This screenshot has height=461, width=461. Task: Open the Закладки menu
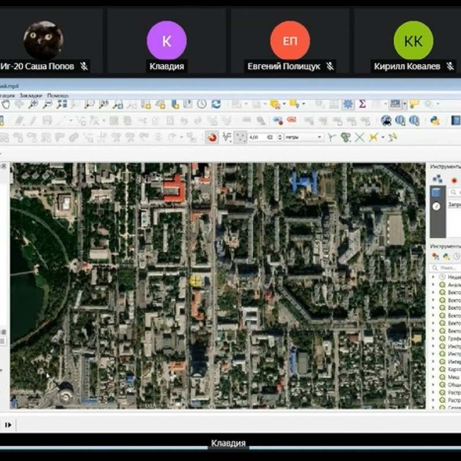(31, 95)
